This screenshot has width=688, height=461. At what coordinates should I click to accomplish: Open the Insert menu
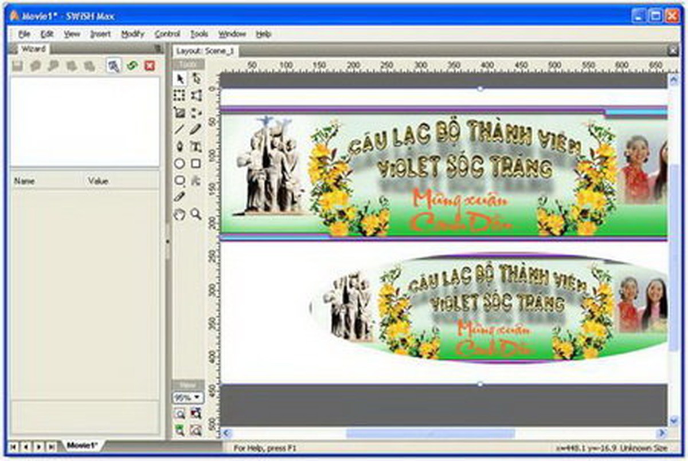point(100,34)
